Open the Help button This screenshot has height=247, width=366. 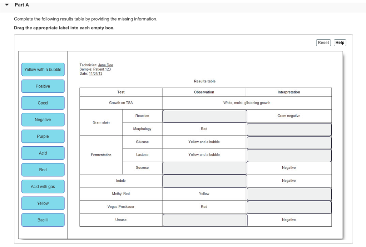340,43
